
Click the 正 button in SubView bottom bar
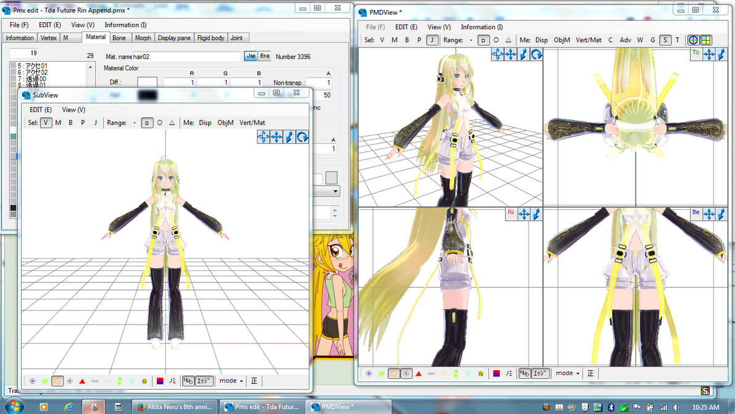[254, 381]
